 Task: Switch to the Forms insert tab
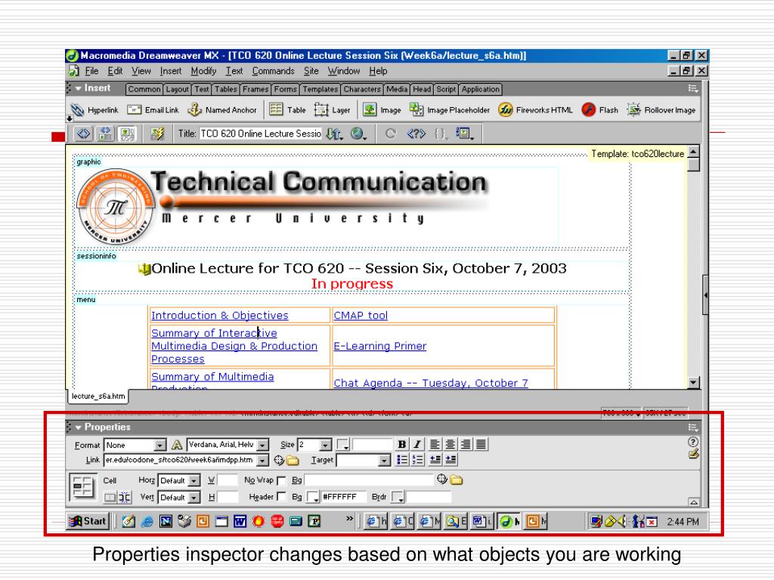tap(285, 89)
